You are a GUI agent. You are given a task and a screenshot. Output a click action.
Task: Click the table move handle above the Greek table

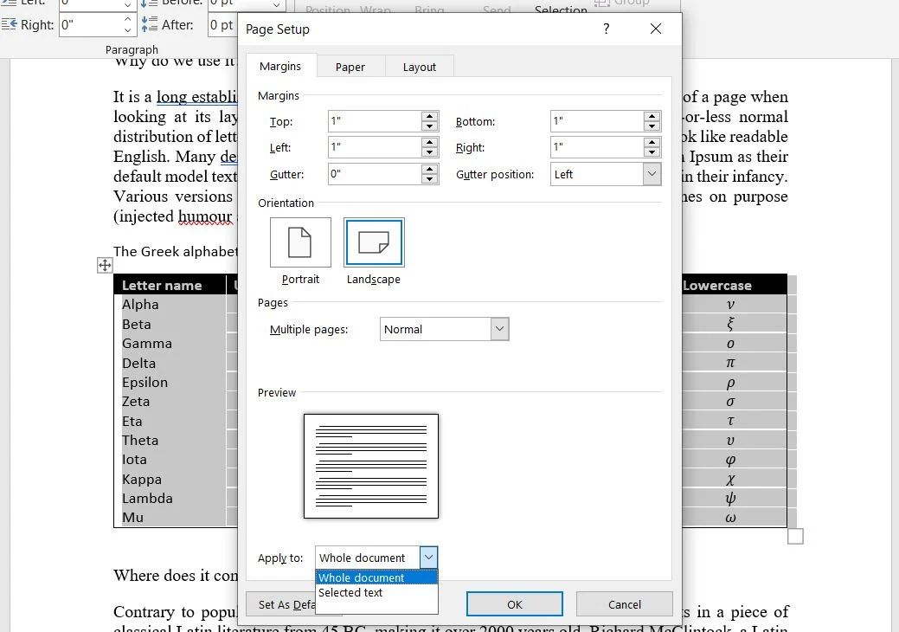[105, 265]
